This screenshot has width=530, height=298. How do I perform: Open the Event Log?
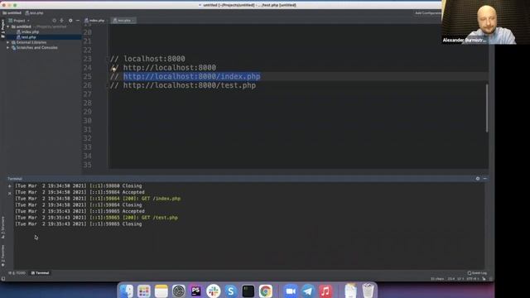[x=477, y=273]
